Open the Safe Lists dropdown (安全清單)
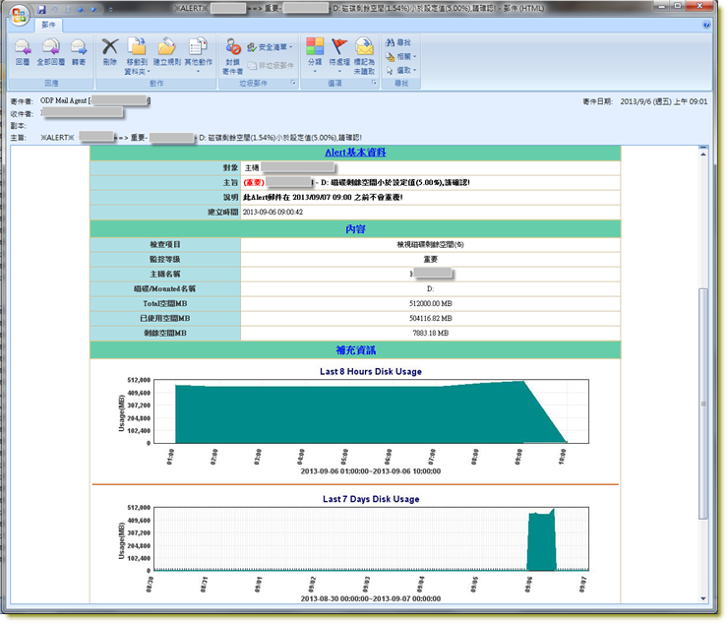 click(270, 47)
